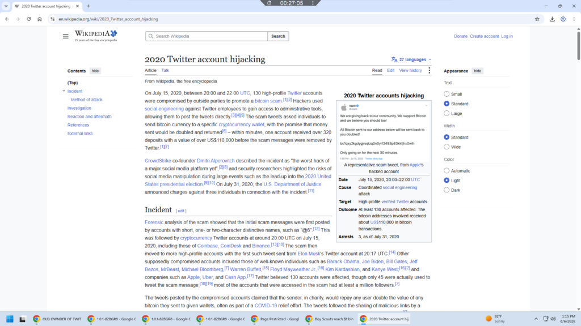Jump to Investigation section
This screenshot has width=581, height=326.
click(79, 108)
